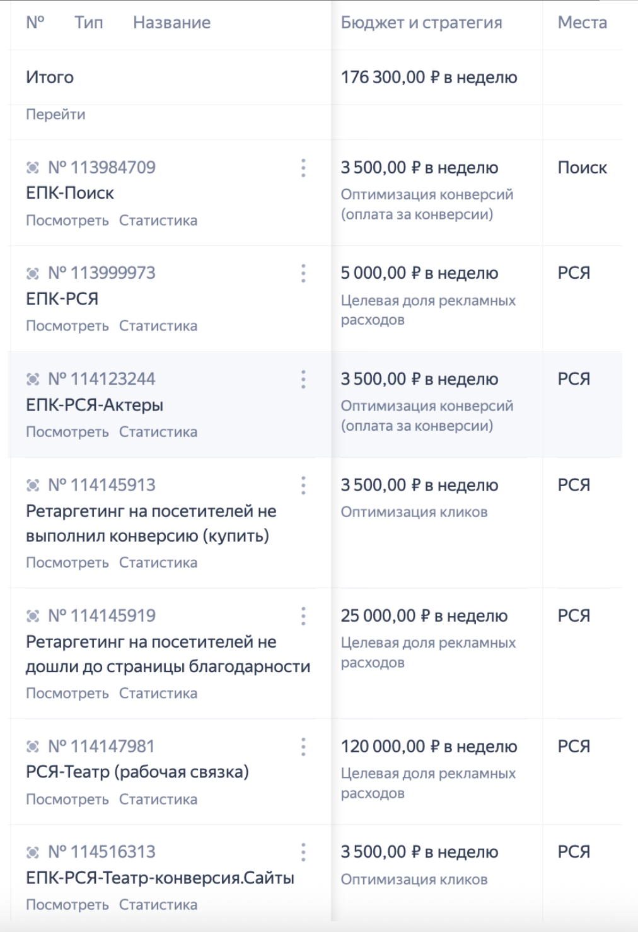Open three-dot menu for campaign №114145913
Viewport: 638px width, 932px height.
coord(303,485)
